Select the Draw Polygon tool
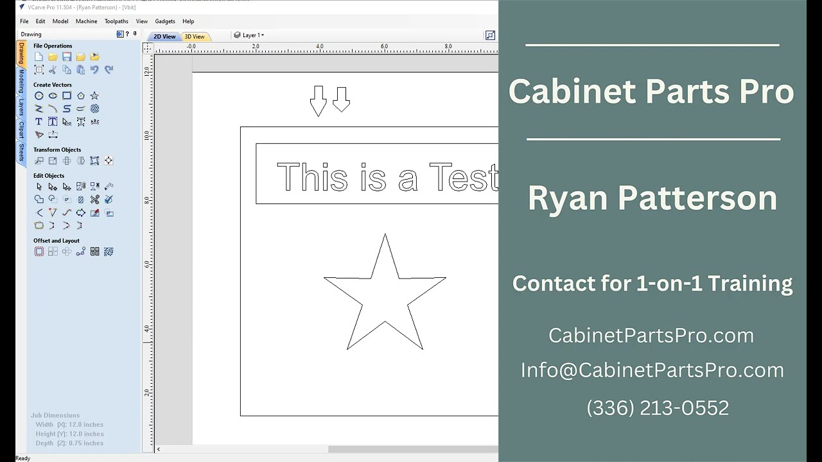The height and width of the screenshot is (462, 822). pyautogui.click(x=81, y=96)
